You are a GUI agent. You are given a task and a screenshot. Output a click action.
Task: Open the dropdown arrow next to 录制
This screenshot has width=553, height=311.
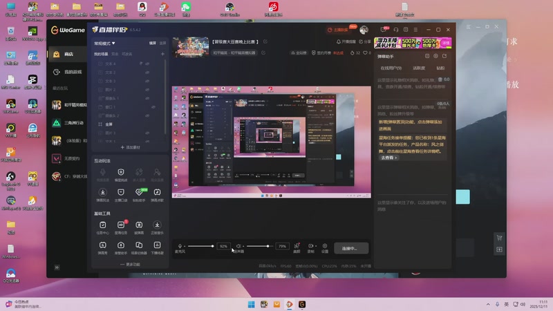click(316, 246)
